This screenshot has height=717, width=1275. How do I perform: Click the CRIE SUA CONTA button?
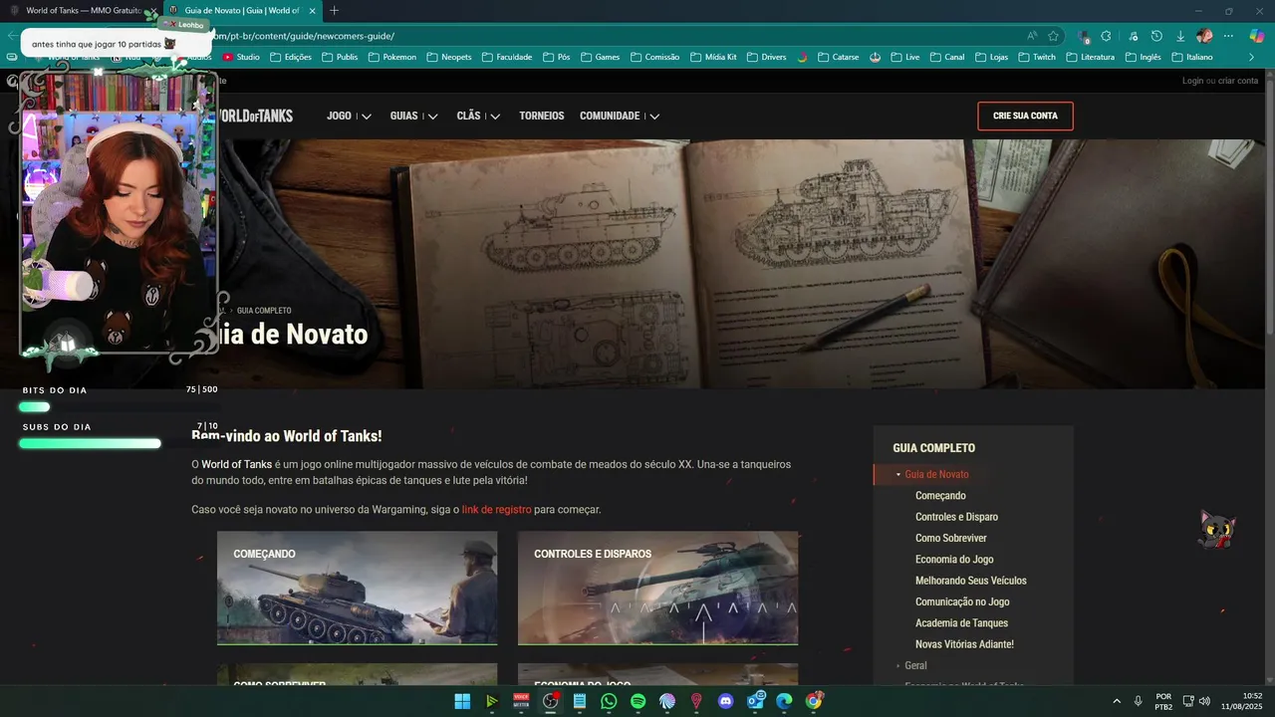(x=1025, y=116)
